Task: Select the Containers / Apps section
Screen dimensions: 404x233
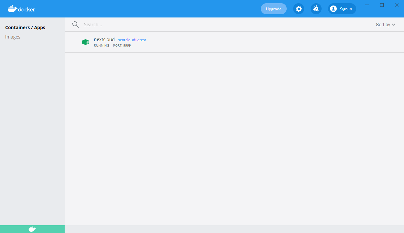Action: point(25,27)
